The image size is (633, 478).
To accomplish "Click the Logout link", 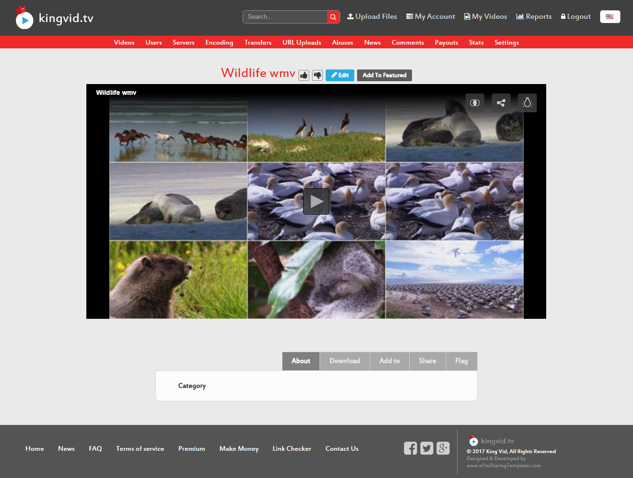I will (x=576, y=16).
